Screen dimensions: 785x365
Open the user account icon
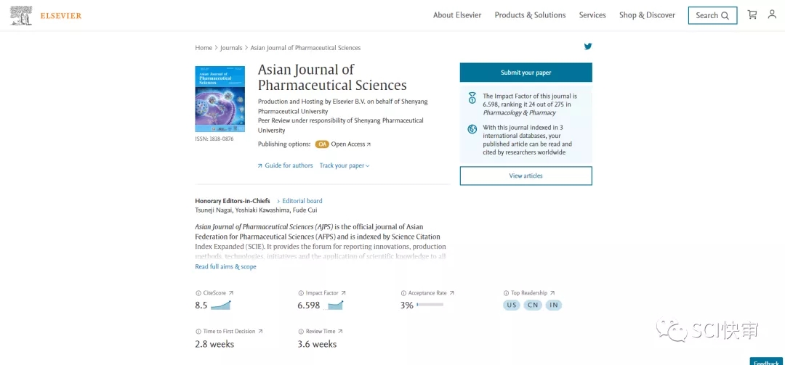772,15
